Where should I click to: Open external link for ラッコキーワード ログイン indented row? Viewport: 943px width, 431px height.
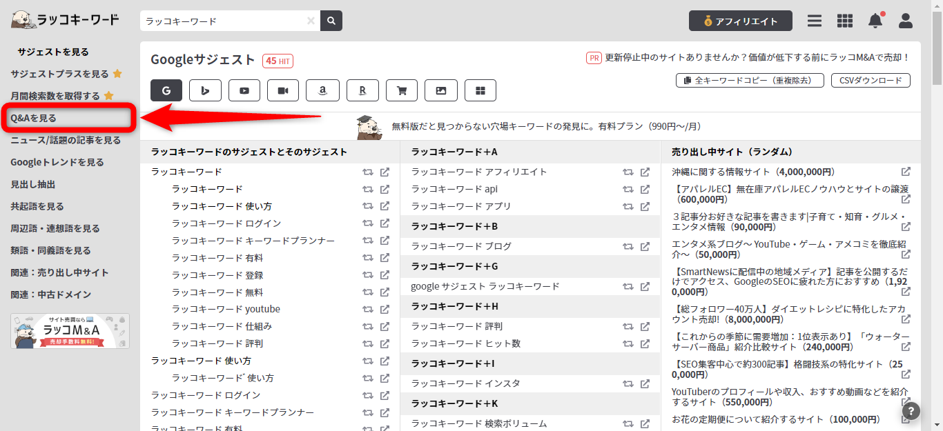(385, 223)
